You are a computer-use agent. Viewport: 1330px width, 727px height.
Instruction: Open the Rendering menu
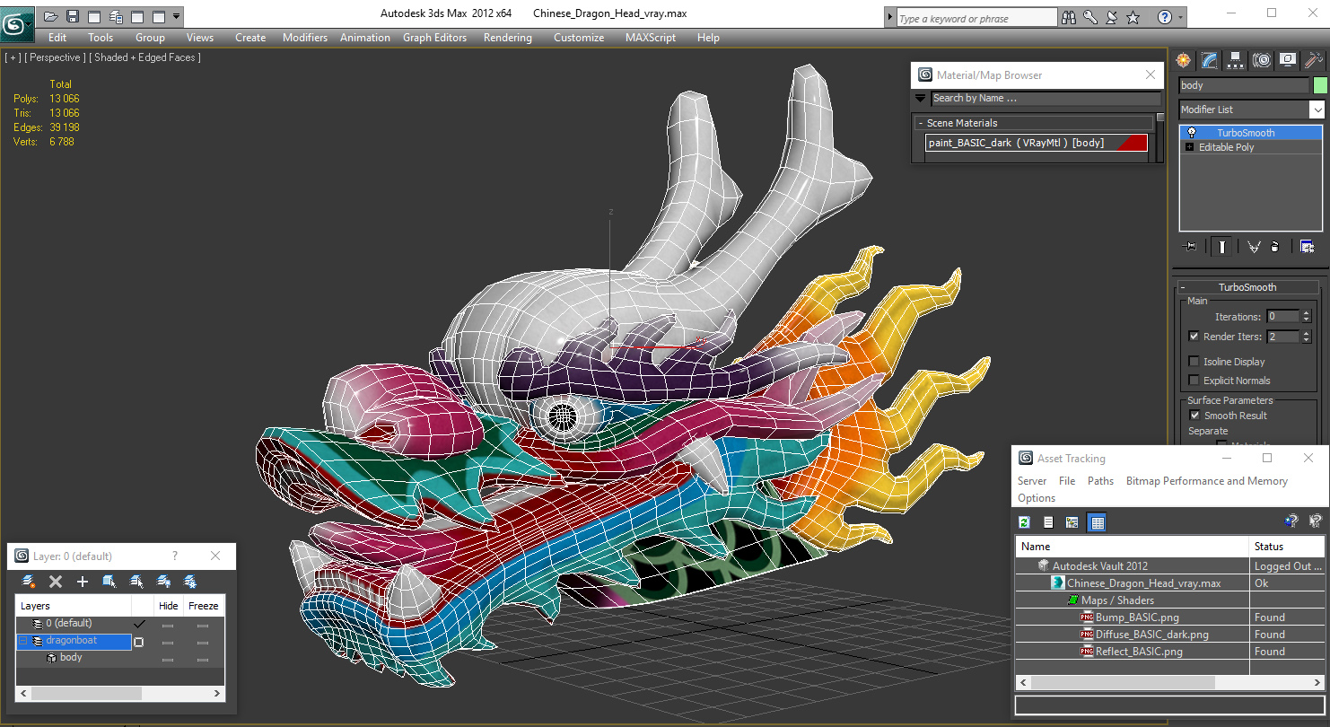(x=508, y=38)
